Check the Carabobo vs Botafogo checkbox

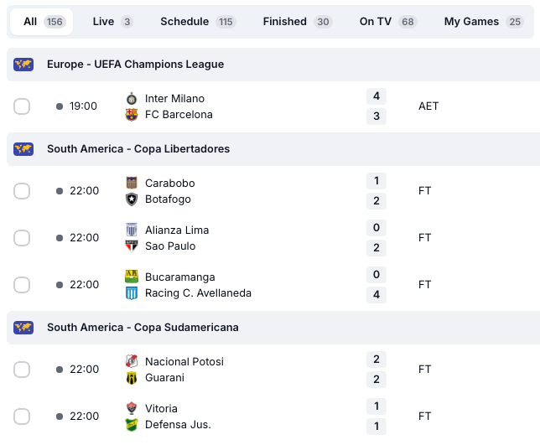[22, 191]
